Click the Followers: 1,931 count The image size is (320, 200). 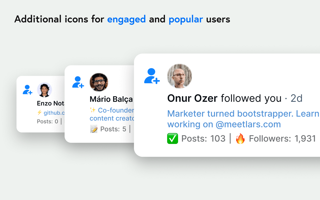282,138
